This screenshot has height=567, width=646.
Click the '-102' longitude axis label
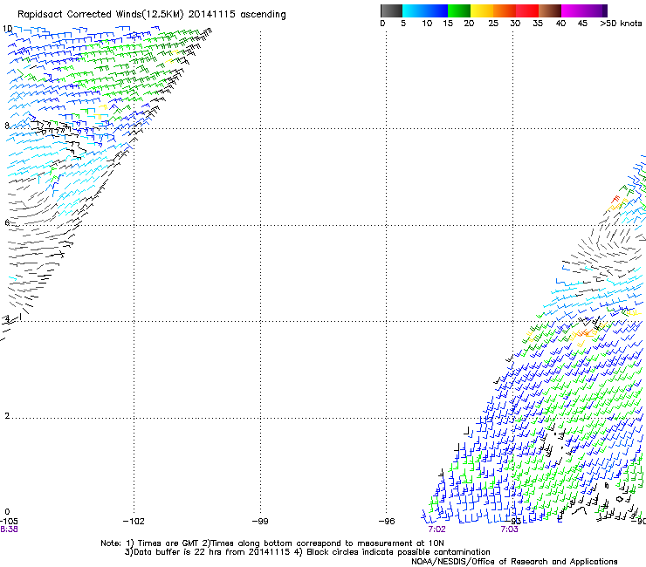(134, 522)
